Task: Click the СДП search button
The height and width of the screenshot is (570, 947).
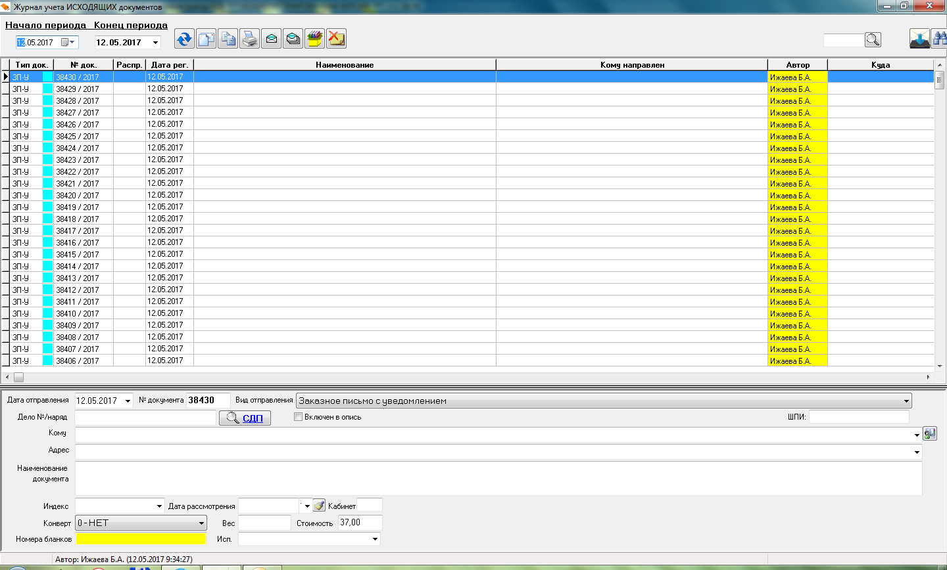Action: [x=245, y=418]
